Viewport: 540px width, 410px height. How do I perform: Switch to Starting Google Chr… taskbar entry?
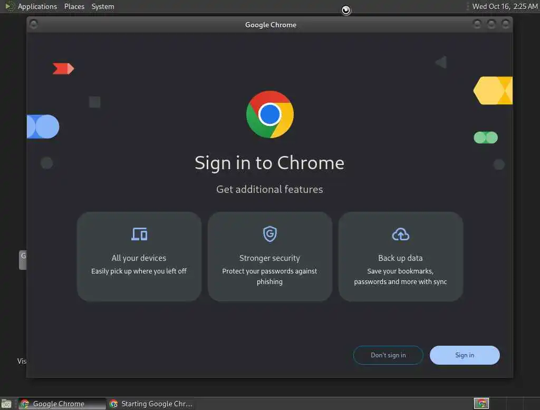tap(151, 404)
